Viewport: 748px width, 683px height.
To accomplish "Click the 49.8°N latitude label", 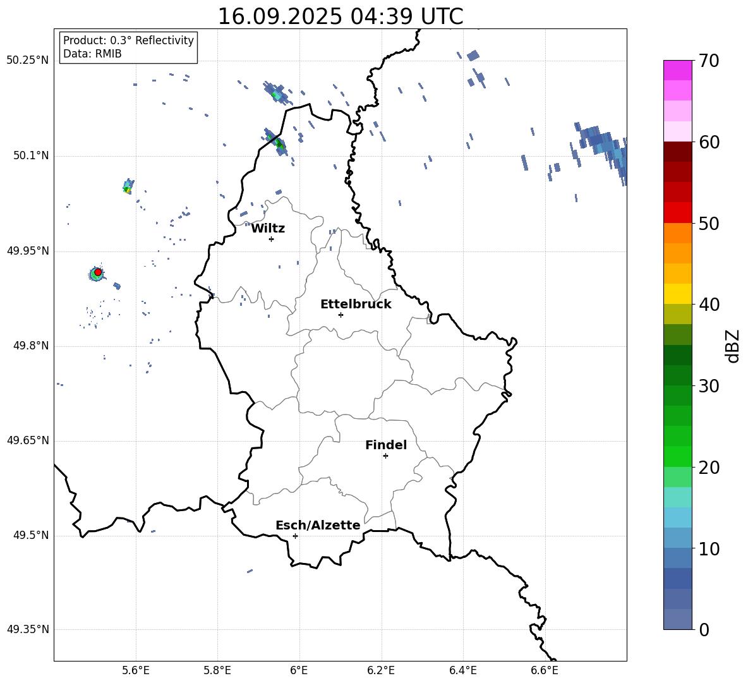I will pyautogui.click(x=31, y=346).
